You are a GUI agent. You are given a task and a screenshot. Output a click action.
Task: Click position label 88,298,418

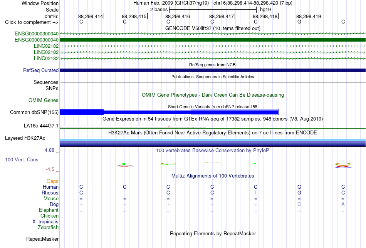(265, 16)
